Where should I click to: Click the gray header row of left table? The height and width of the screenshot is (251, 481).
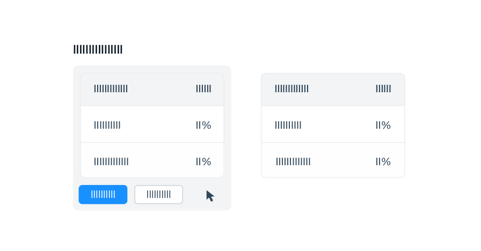click(x=152, y=90)
